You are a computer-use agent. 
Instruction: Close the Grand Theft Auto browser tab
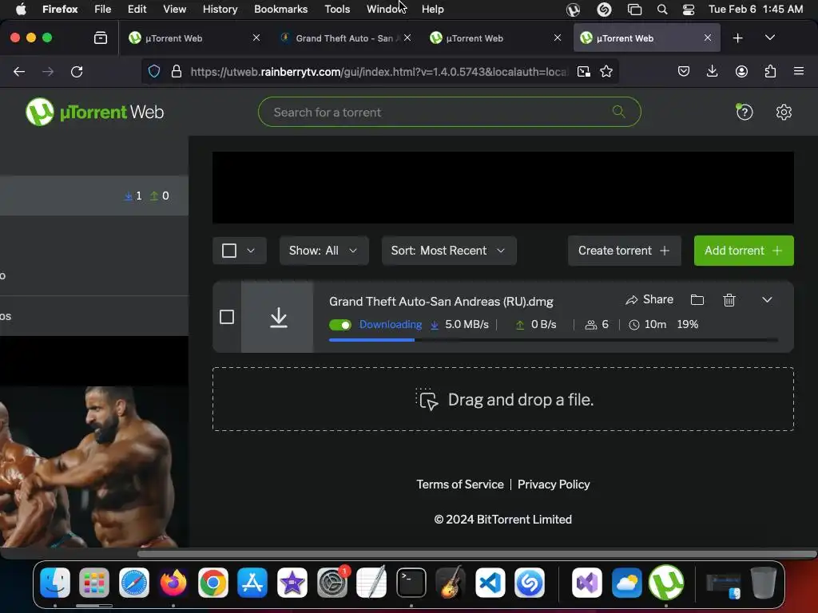coord(407,38)
